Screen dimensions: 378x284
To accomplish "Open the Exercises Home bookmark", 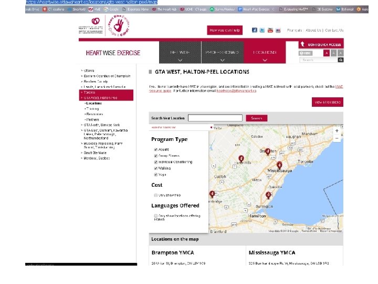I will click(135, 9).
